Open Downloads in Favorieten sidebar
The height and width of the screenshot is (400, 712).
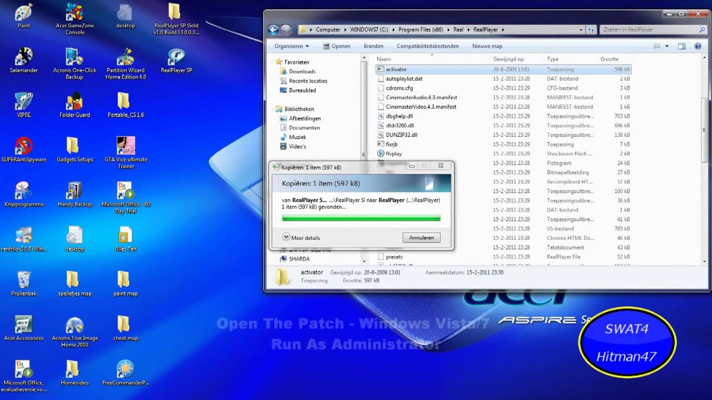tap(298, 71)
